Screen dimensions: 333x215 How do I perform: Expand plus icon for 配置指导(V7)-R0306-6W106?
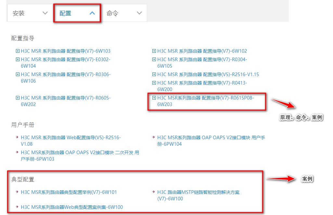pos(18,74)
